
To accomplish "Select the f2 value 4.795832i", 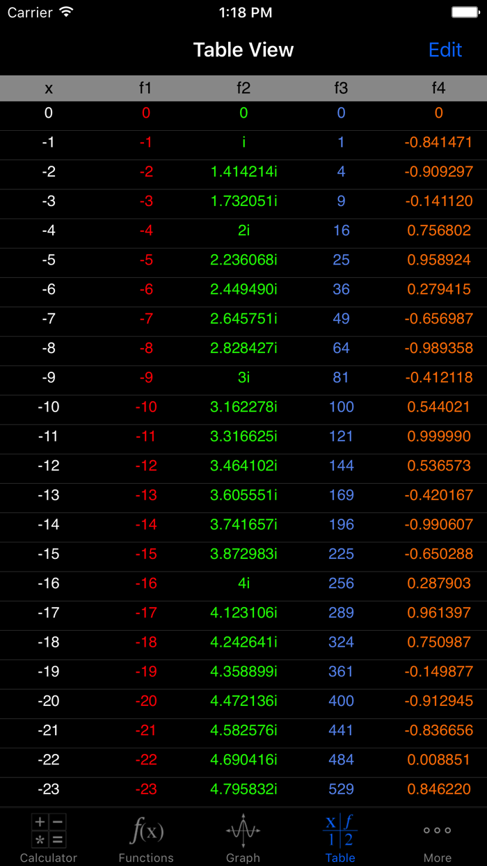I will click(x=243, y=789).
